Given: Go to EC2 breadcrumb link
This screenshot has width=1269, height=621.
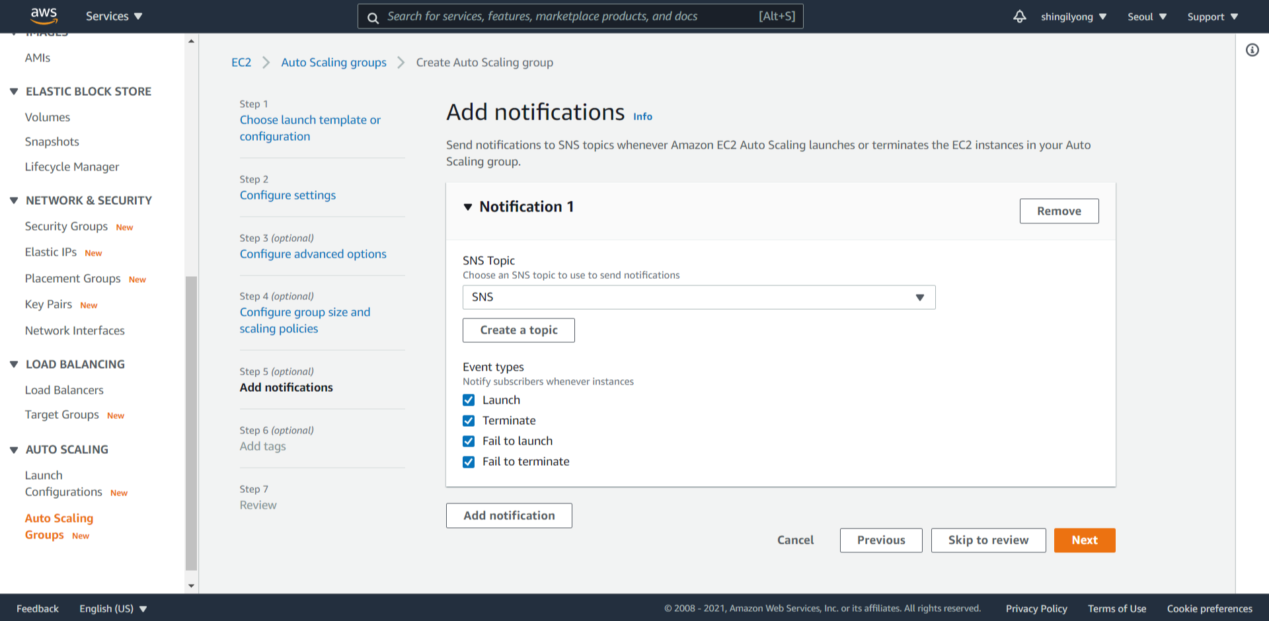Looking at the screenshot, I should (x=241, y=62).
